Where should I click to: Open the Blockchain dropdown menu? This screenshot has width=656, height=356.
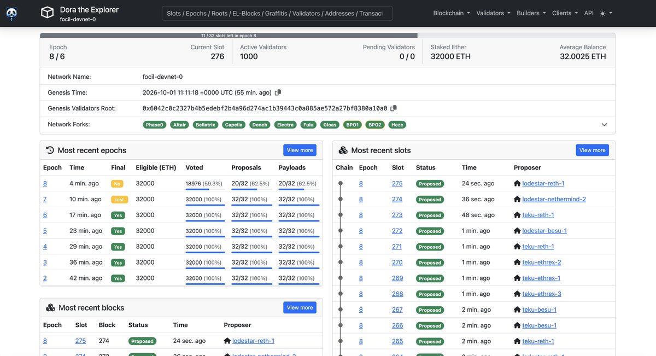tap(452, 13)
